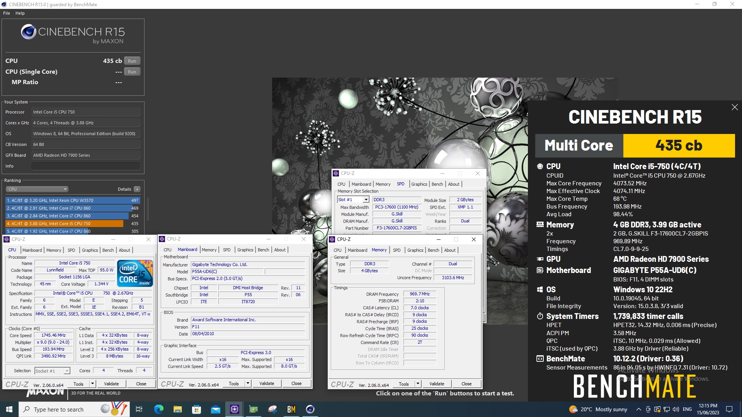Screen dimensions: 742x417
Task: Switch to Cinebench via its taskbar icon
Action: pyautogui.click(x=310, y=409)
